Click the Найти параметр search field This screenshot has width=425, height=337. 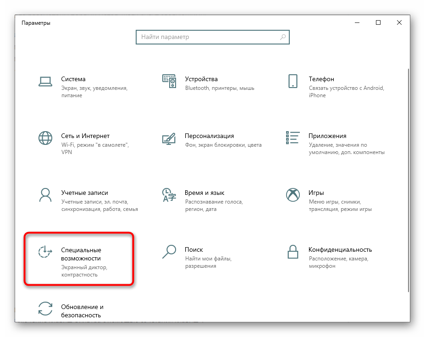point(213,37)
